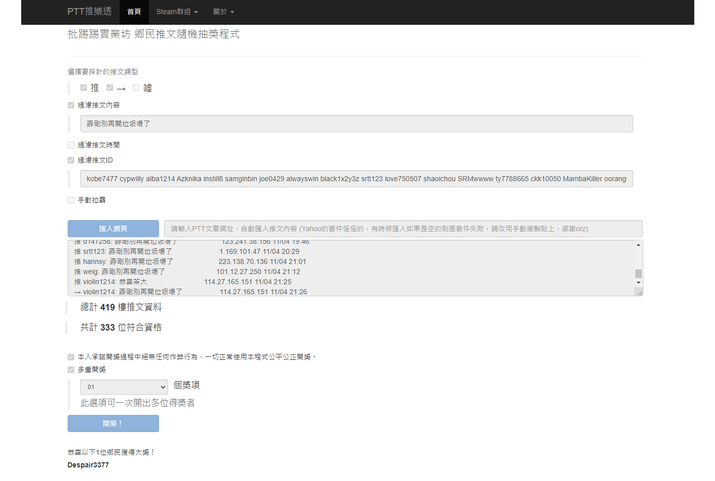Expand the Steam群組 dropdown menu
715x481 pixels.
point(177,12)
